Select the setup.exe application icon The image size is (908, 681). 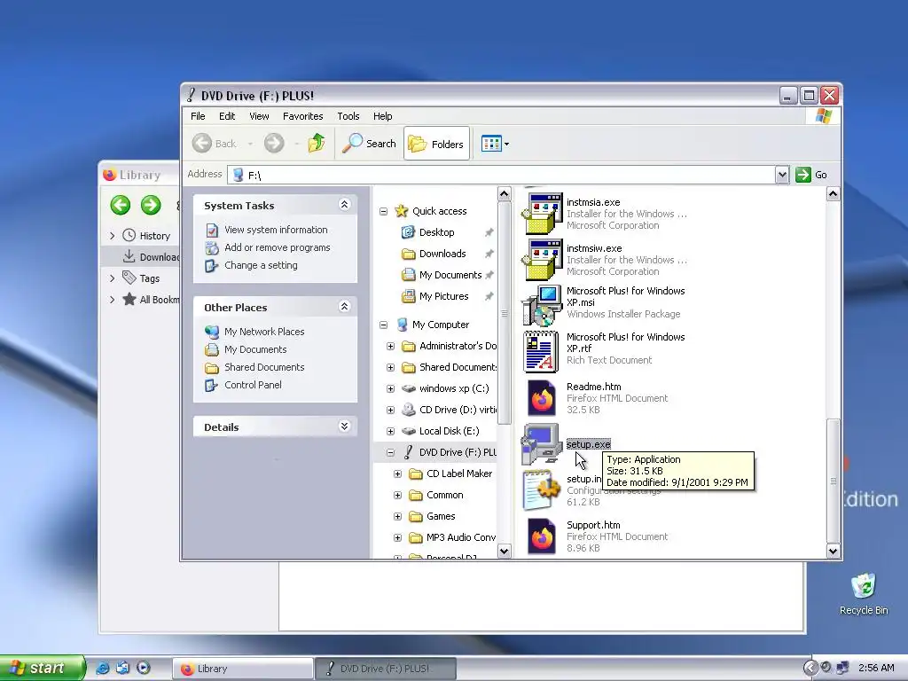pyautogui.click(x=541, y=444)
